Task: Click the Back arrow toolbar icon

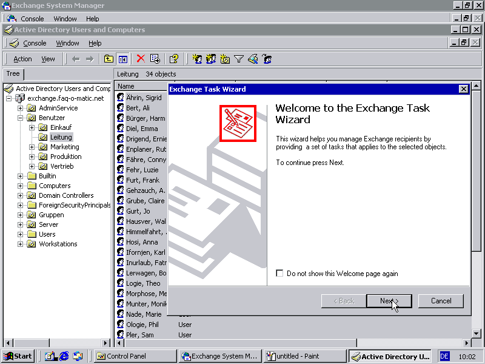Action: pos(76,59)
